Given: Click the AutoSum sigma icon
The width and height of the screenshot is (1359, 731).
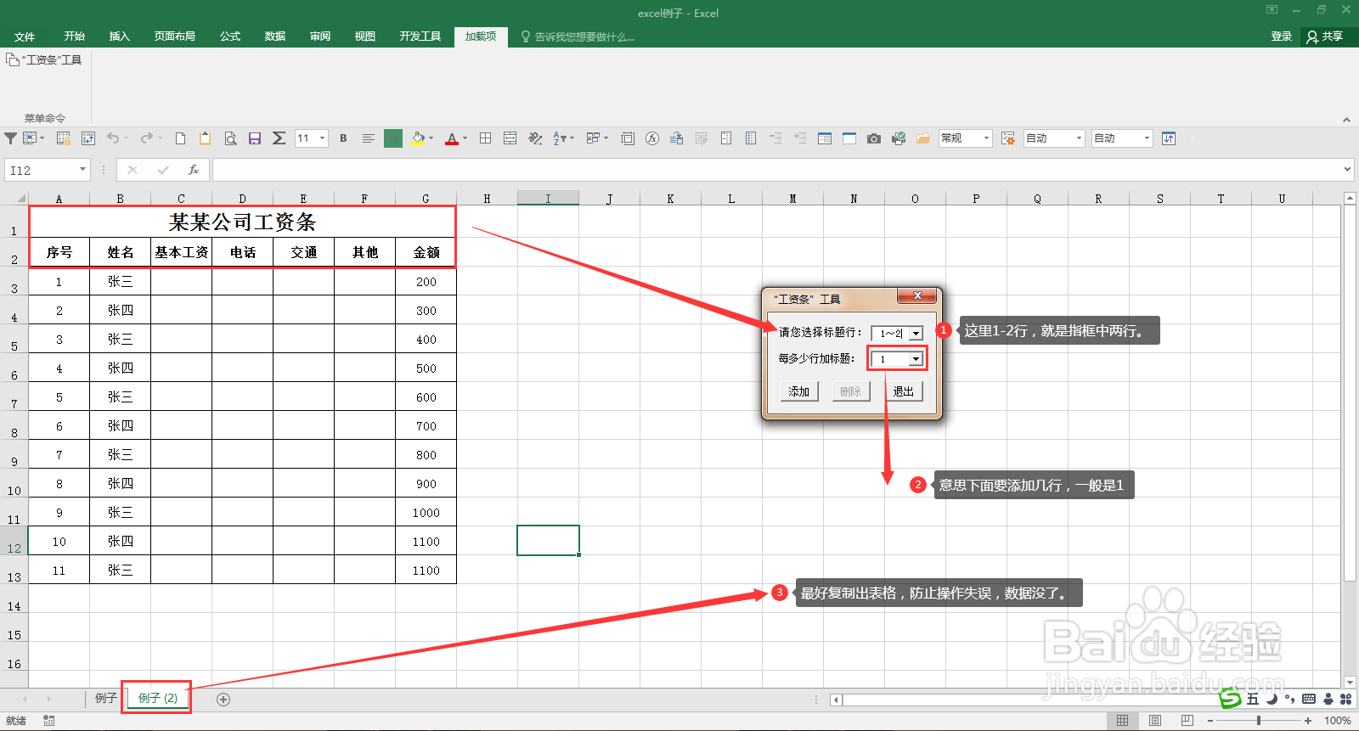Looking at the screenshot, I should coord(279,138).
